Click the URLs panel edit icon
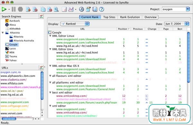 (41, 67)
